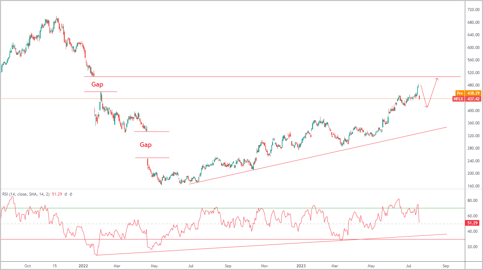The height and width of the screenshot is (270, 483).
Task: Select the 20.00 RSI scale label
Action: coord(473,247)
